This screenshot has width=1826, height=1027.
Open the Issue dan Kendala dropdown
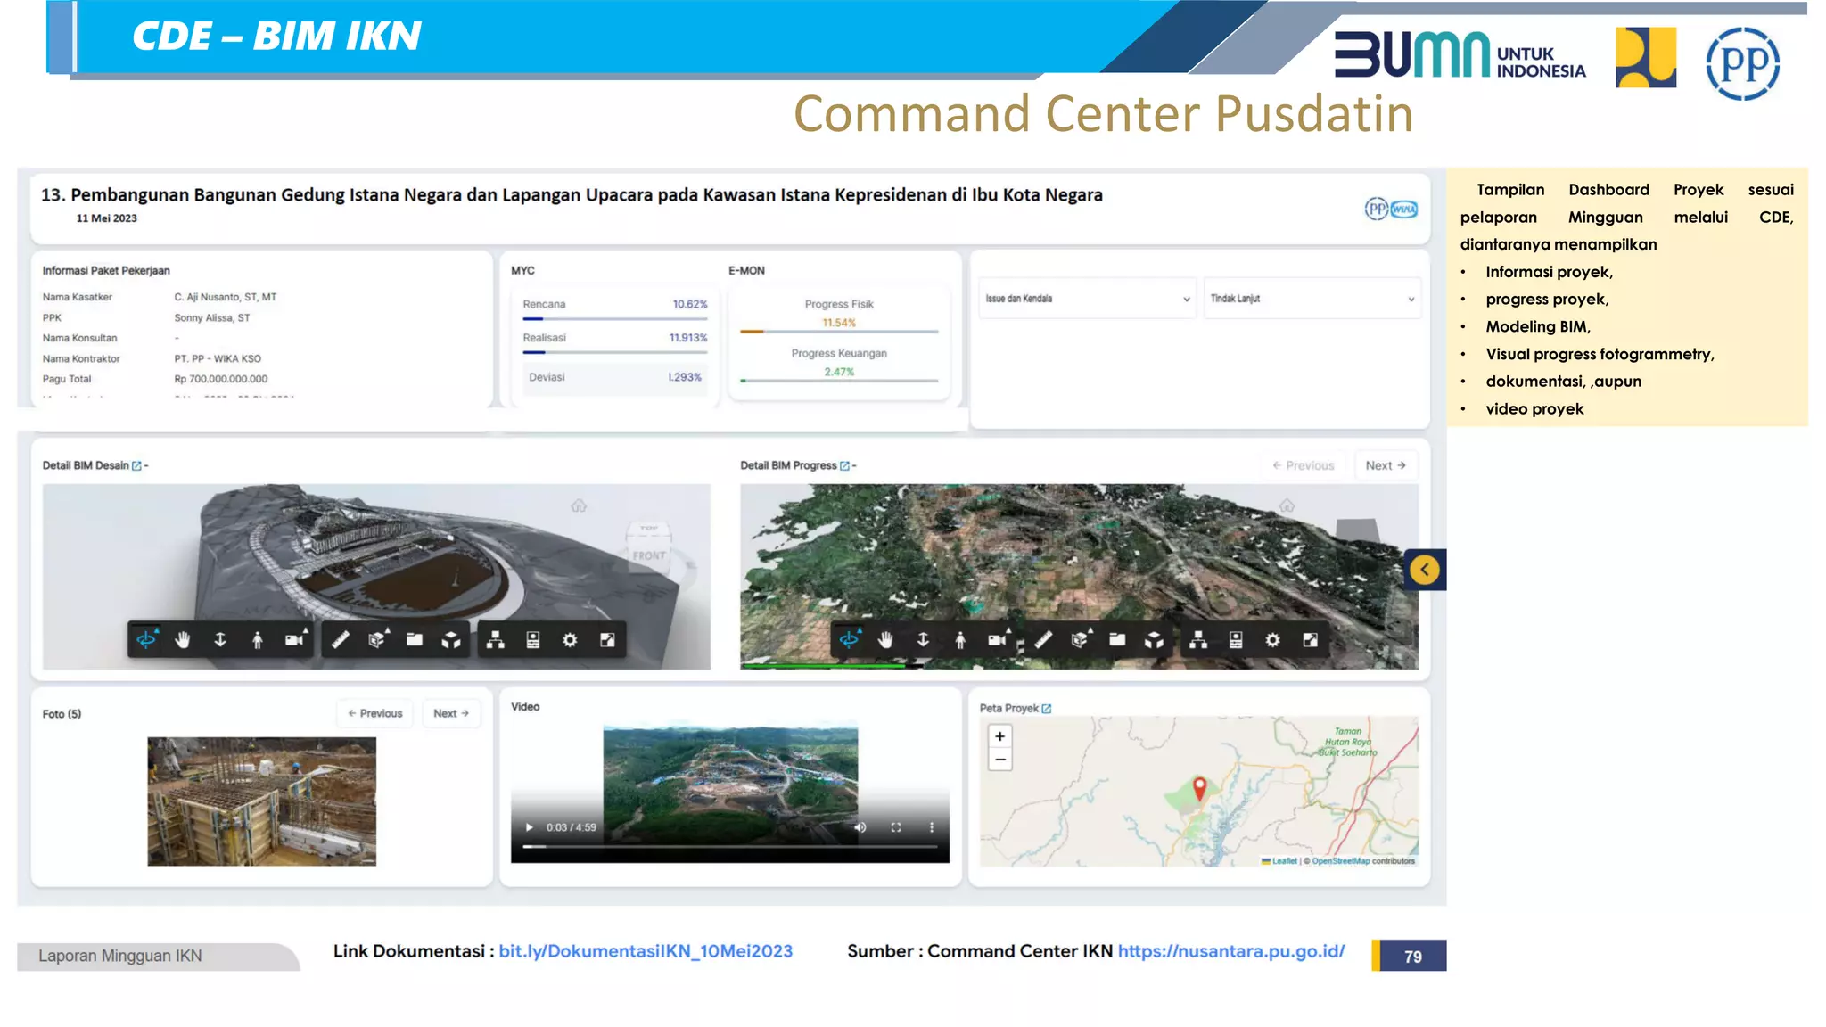(1087, 299)
